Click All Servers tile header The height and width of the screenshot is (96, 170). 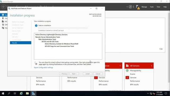point(139,66)
